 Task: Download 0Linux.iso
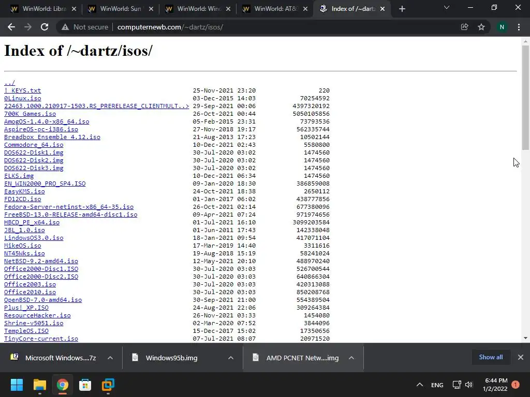pos(22,98)
